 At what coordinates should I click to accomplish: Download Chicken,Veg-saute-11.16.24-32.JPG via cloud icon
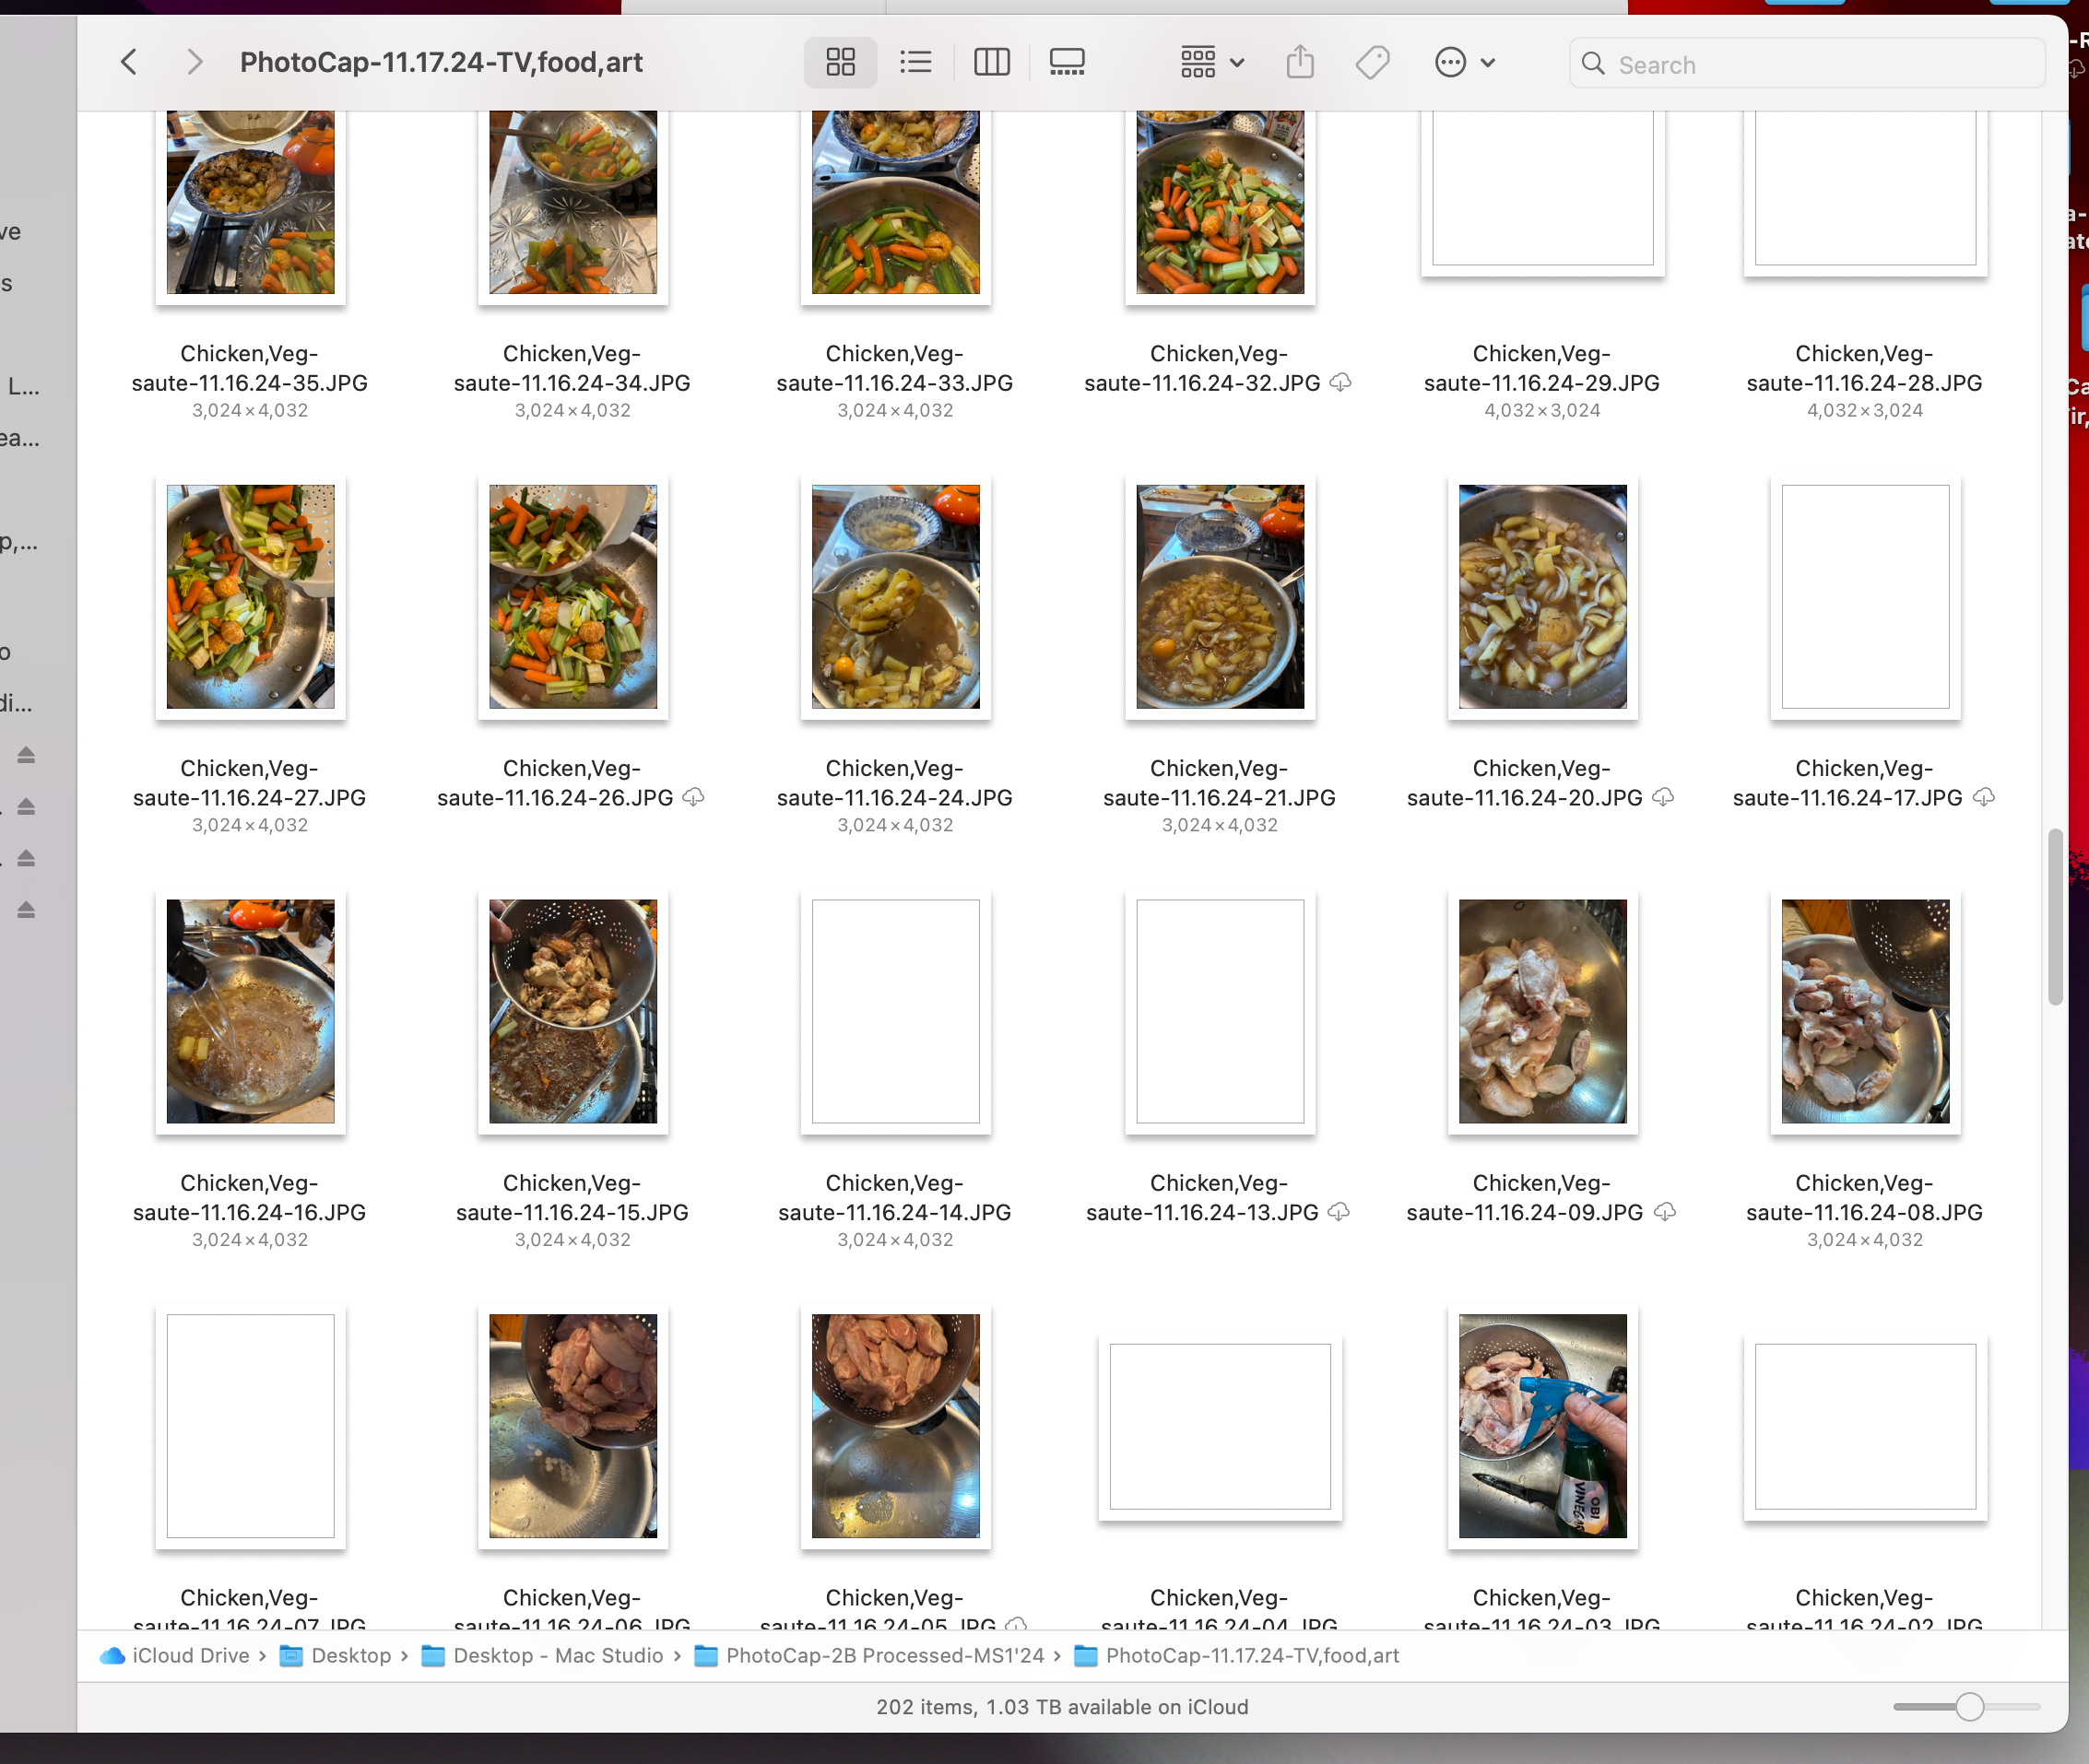(1341, 383)
